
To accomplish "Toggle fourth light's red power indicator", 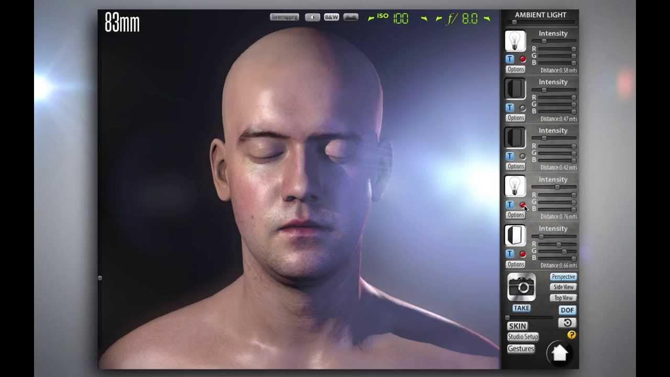I will tap(522, 205).
